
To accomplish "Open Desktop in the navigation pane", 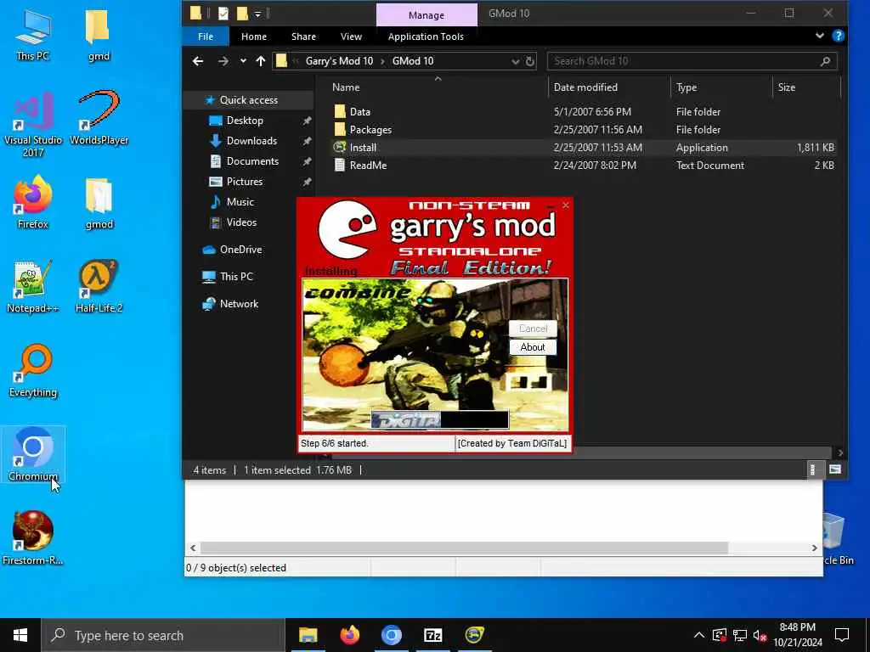I will [245, 121].
